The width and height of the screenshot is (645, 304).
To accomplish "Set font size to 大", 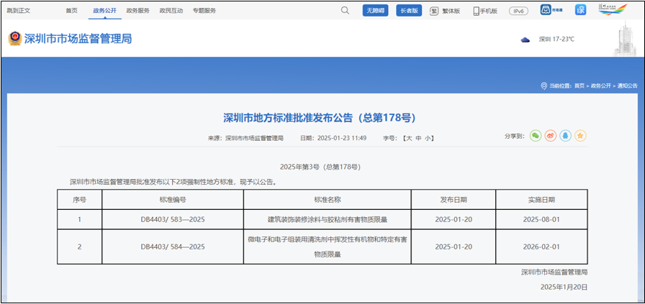I will (407, 138).
